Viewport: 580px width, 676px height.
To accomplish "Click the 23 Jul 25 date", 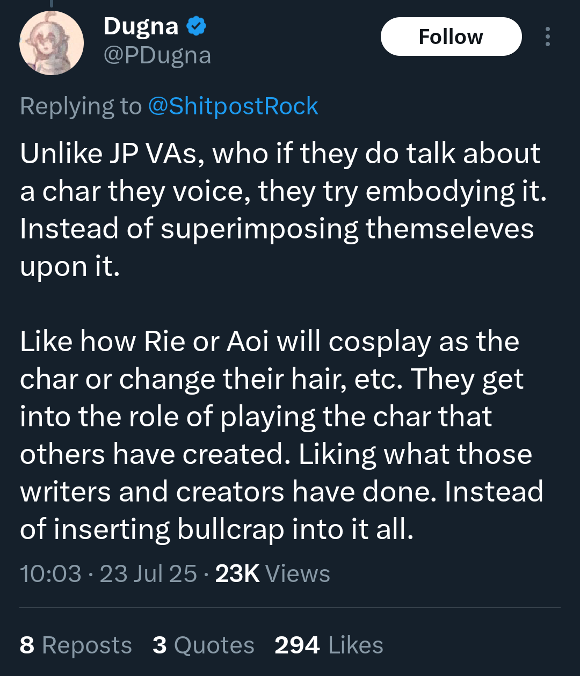I will [x=148, y=573].
